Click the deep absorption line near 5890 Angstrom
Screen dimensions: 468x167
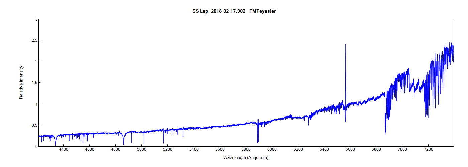[x=258, y=142]
